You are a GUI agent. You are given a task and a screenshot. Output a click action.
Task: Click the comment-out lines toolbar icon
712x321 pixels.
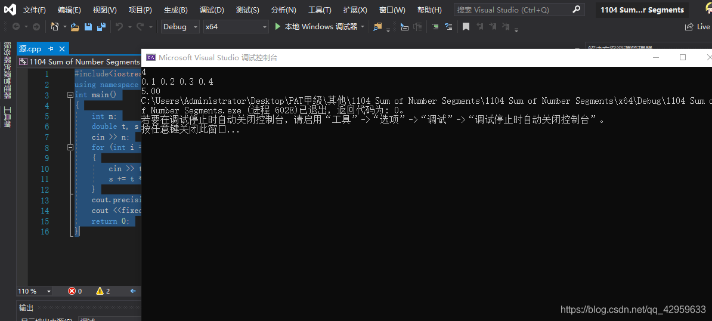448,27
